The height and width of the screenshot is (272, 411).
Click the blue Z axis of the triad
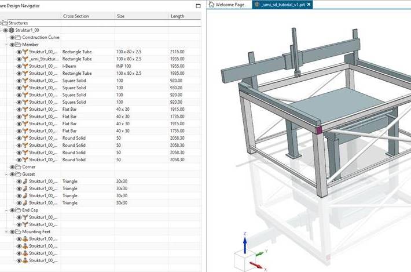tap(245, 241)
